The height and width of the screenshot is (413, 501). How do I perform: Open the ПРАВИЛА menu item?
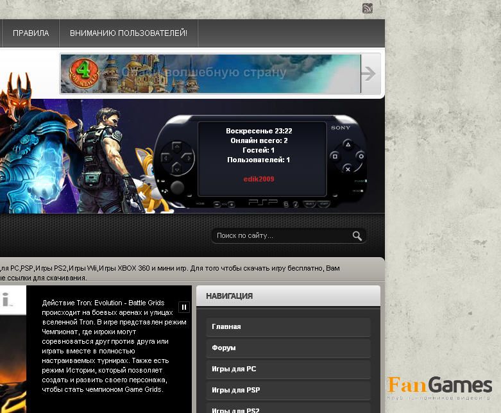click(x=31, y=33)
